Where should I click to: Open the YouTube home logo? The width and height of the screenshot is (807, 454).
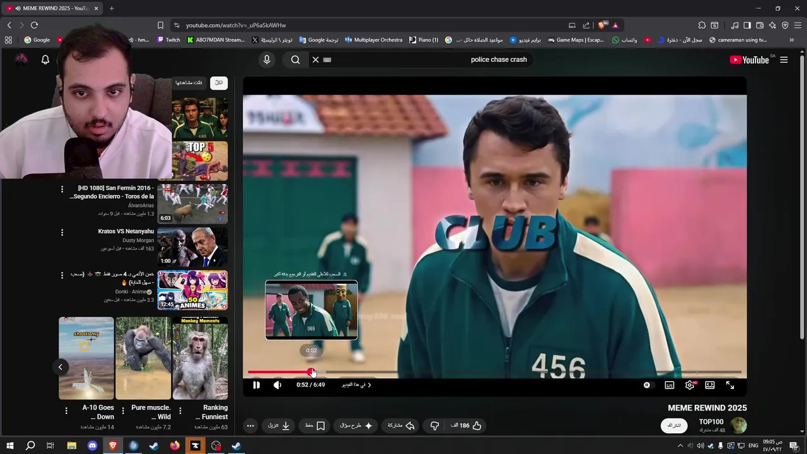[x=750, y=60]
